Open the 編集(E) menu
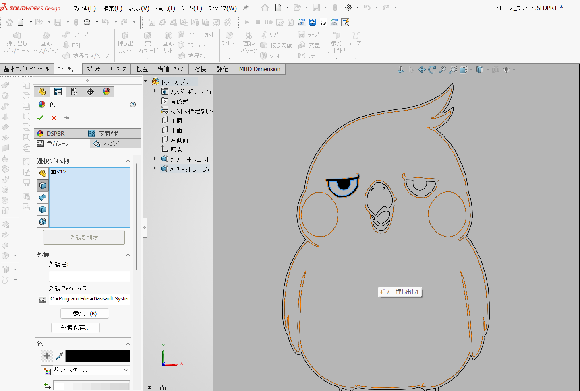Screen dimensions: 580x391 point(112,8)
